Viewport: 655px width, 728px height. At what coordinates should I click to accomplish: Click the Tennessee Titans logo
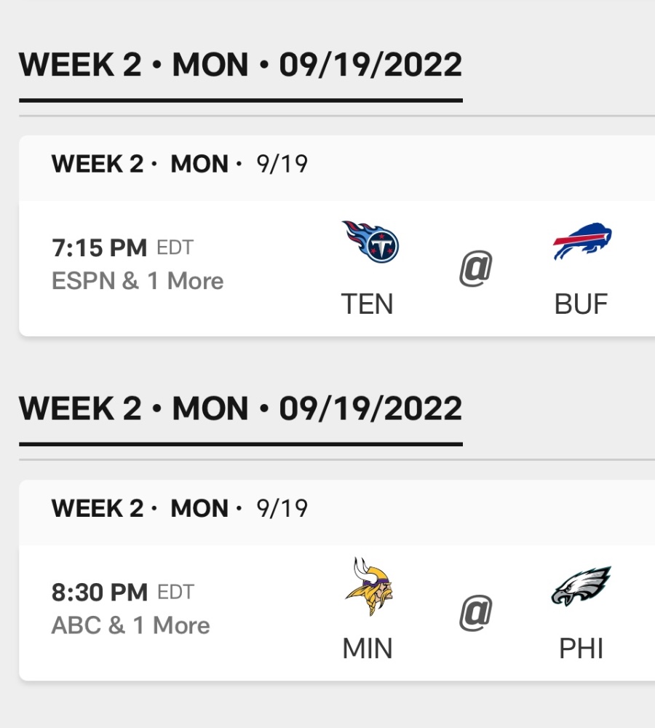pos(370,242)
